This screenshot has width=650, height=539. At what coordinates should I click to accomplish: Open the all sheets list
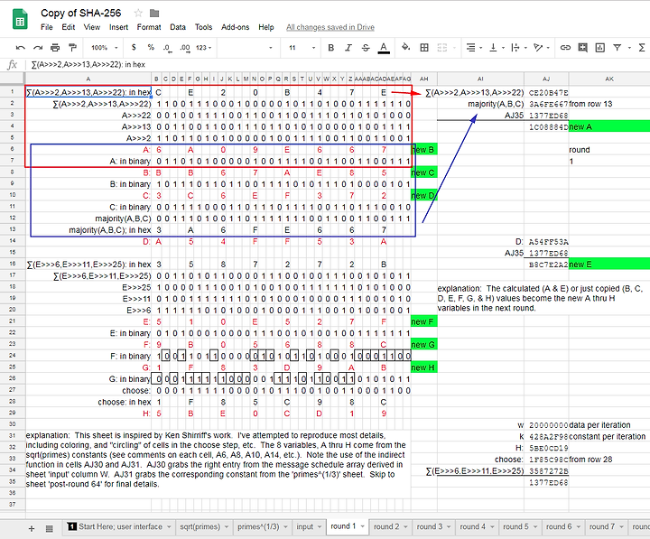(x=49, y=528)
